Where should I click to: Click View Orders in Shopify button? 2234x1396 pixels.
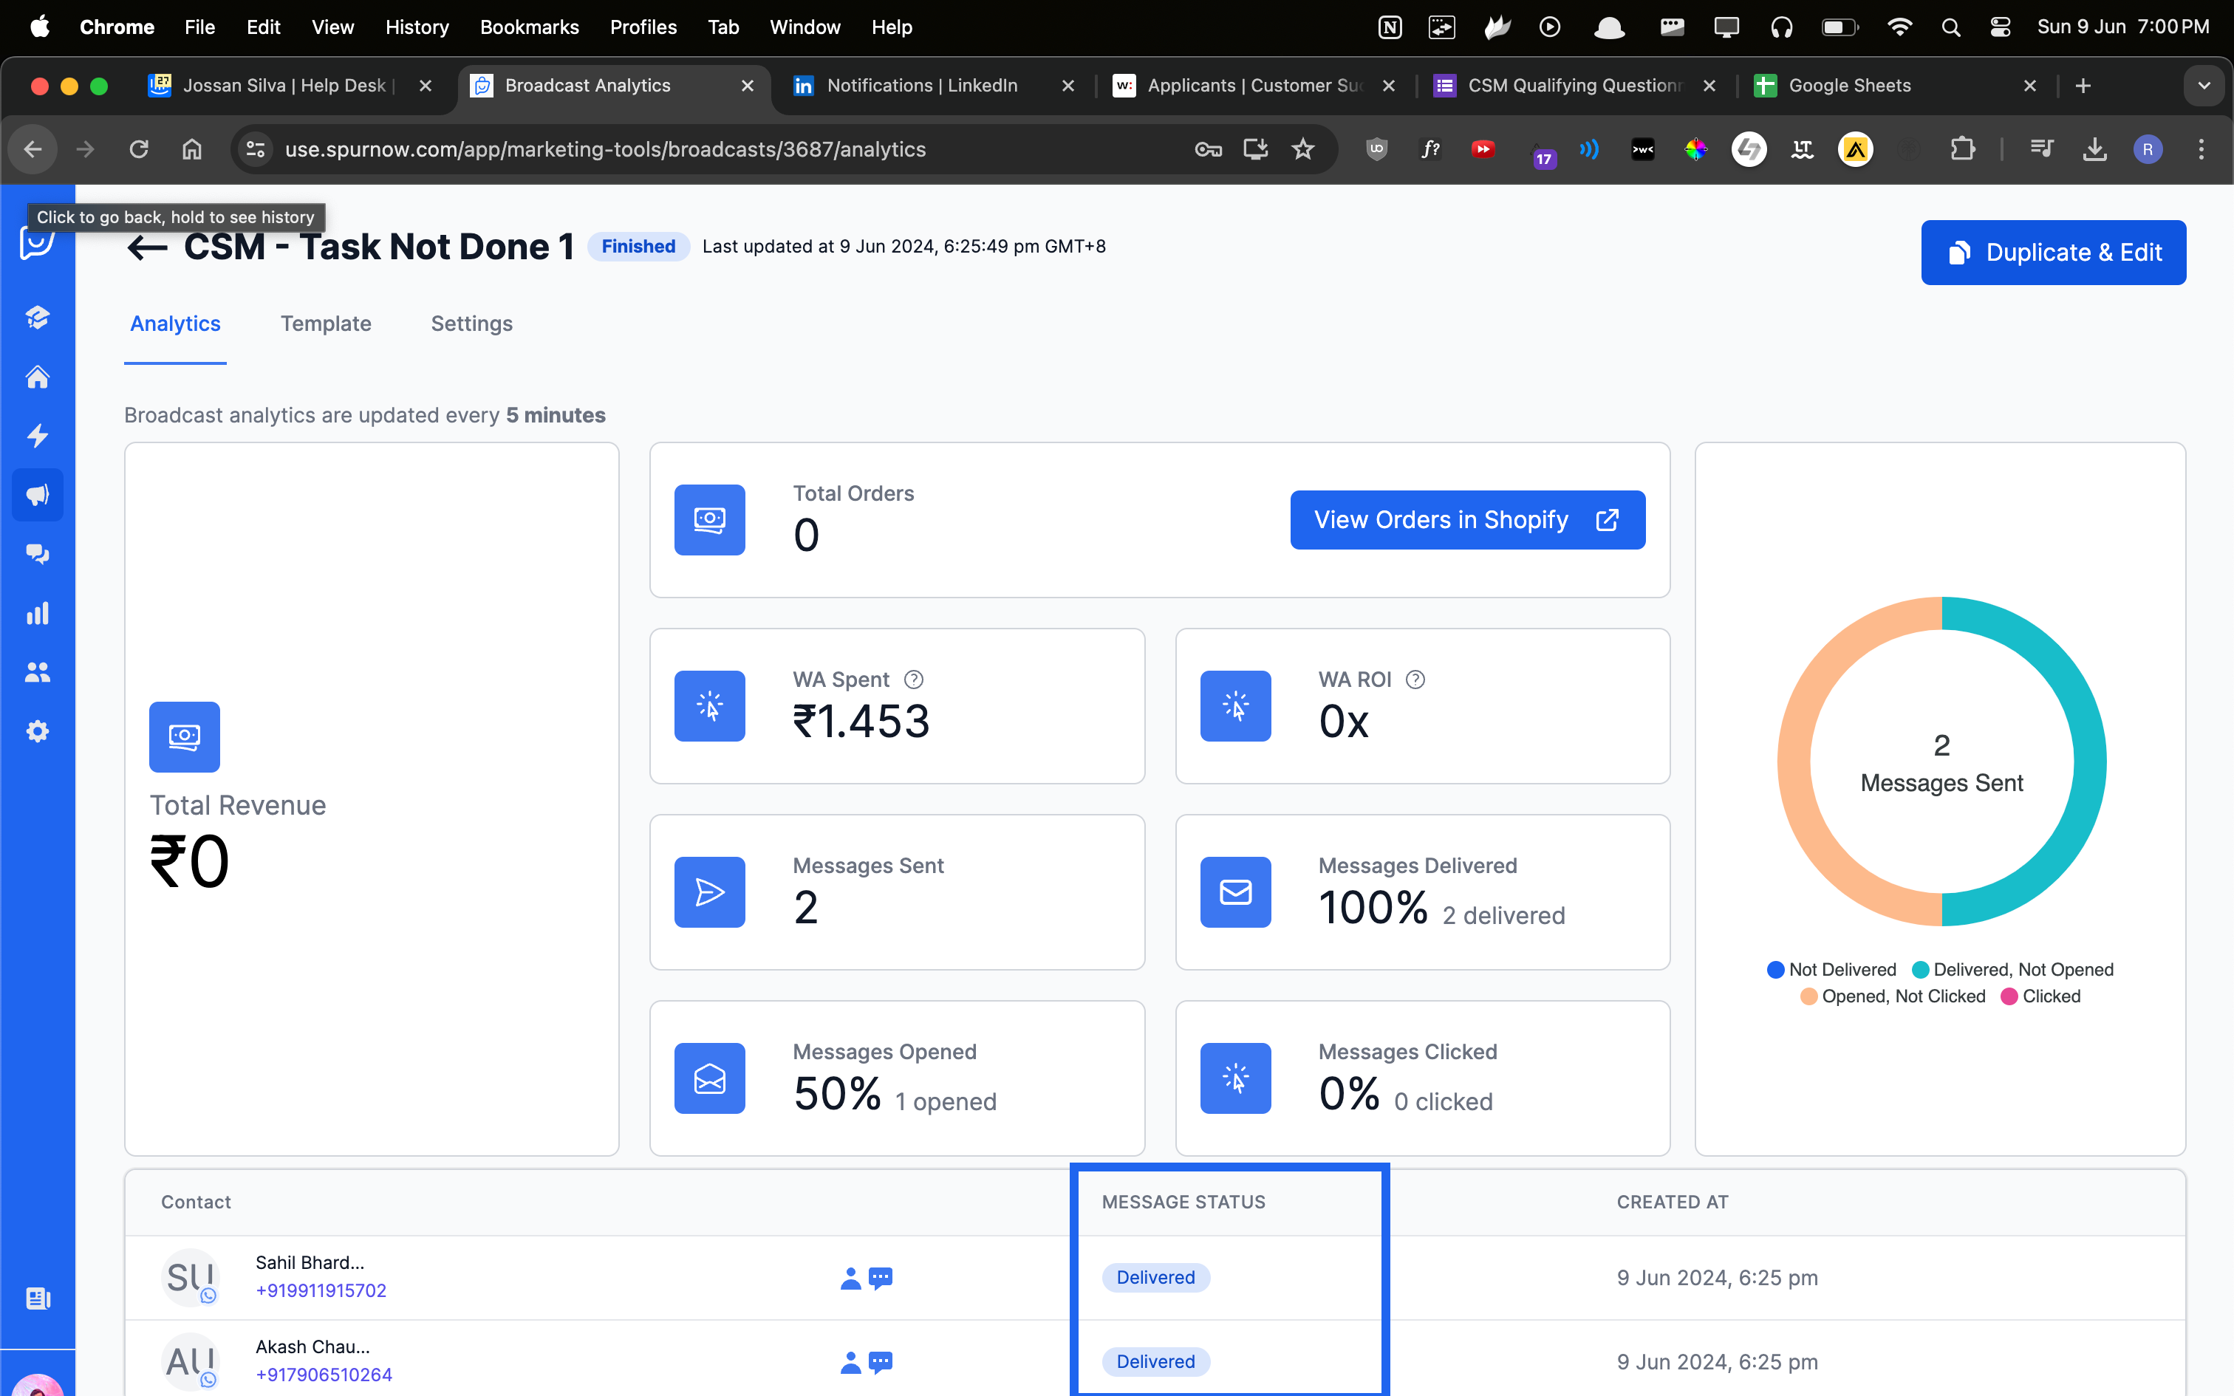(1467, 520)
